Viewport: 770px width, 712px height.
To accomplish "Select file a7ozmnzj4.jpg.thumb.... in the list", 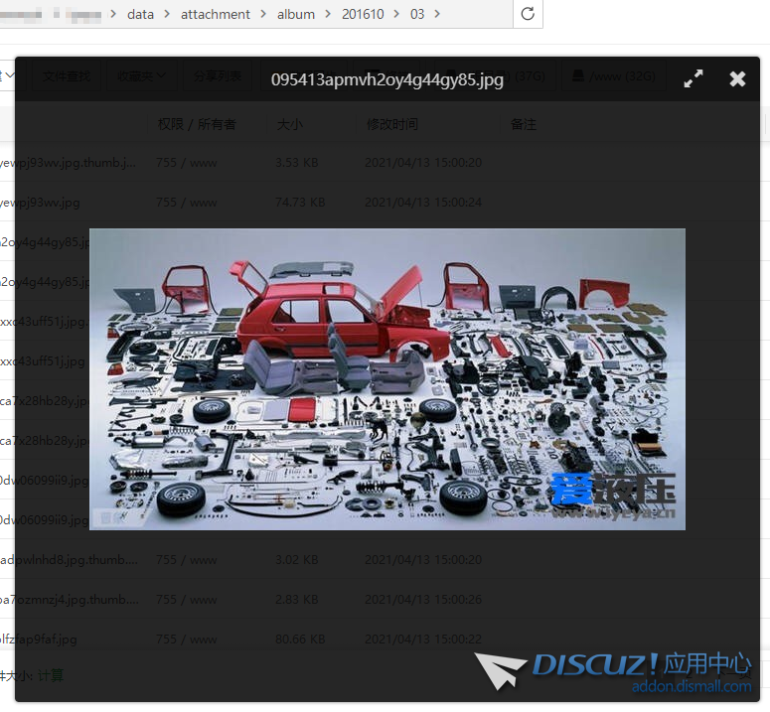I will click(x=70, y=599).
